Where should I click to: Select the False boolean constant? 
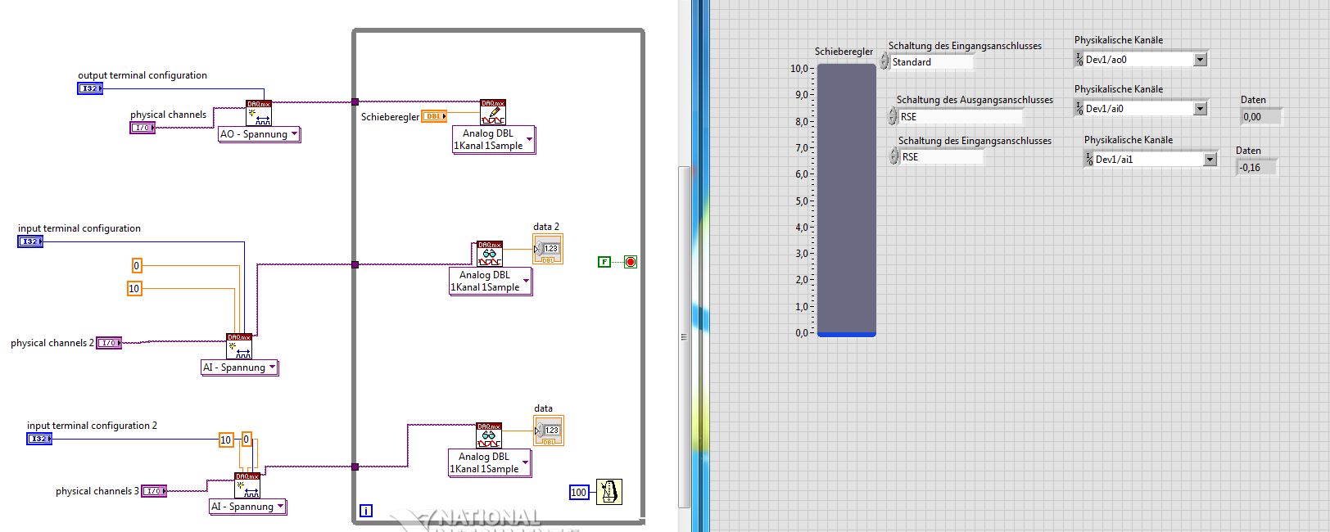pyautogui.click(x=604, y=262)
